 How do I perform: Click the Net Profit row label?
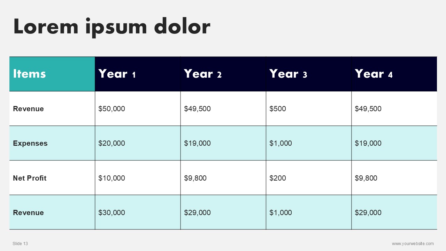pyautogui.click(x=30, y=178)
